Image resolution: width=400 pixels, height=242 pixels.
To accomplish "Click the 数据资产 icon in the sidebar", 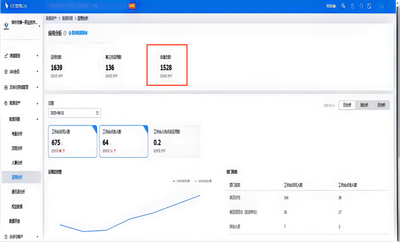I will click(x=6, y=103).
